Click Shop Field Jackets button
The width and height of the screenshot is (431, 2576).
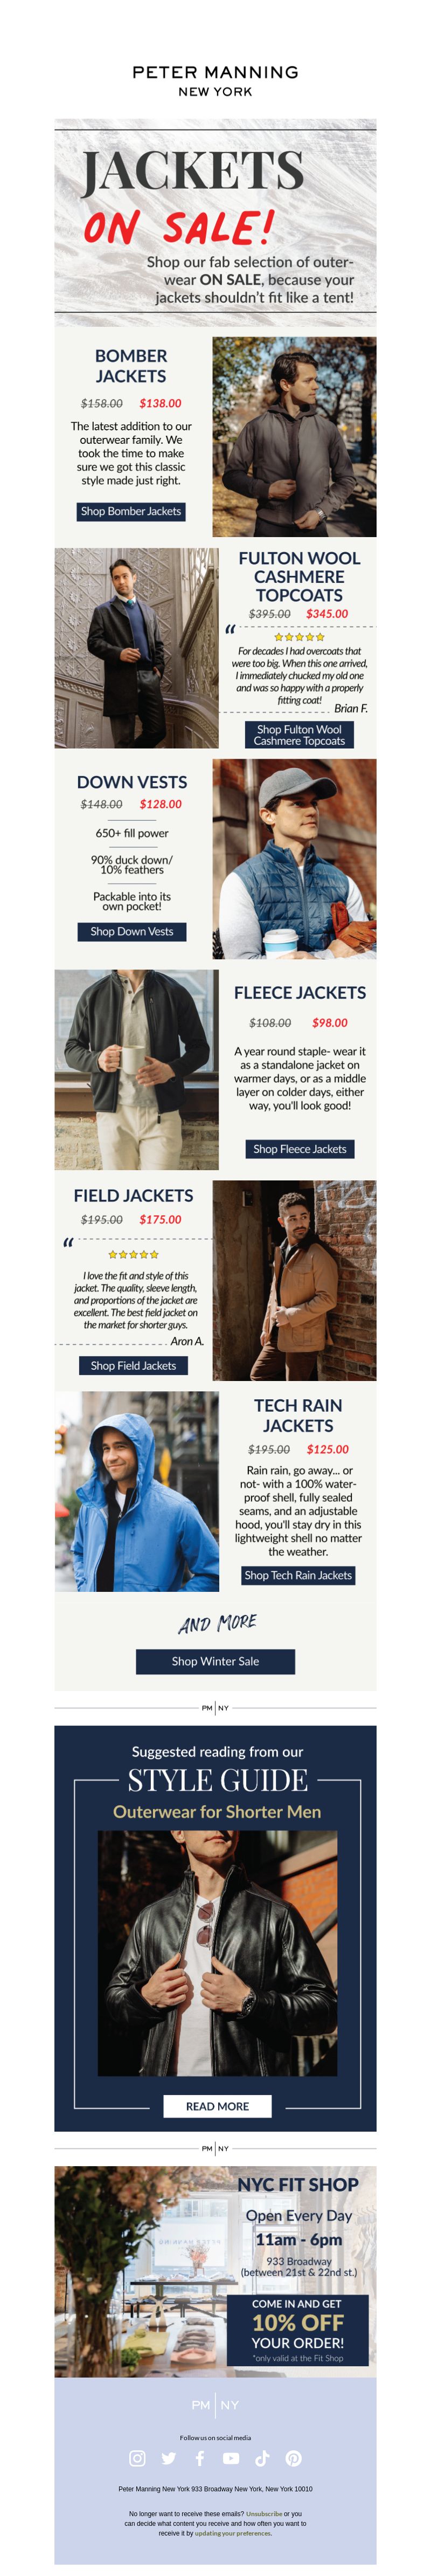tap(133, 1365)
